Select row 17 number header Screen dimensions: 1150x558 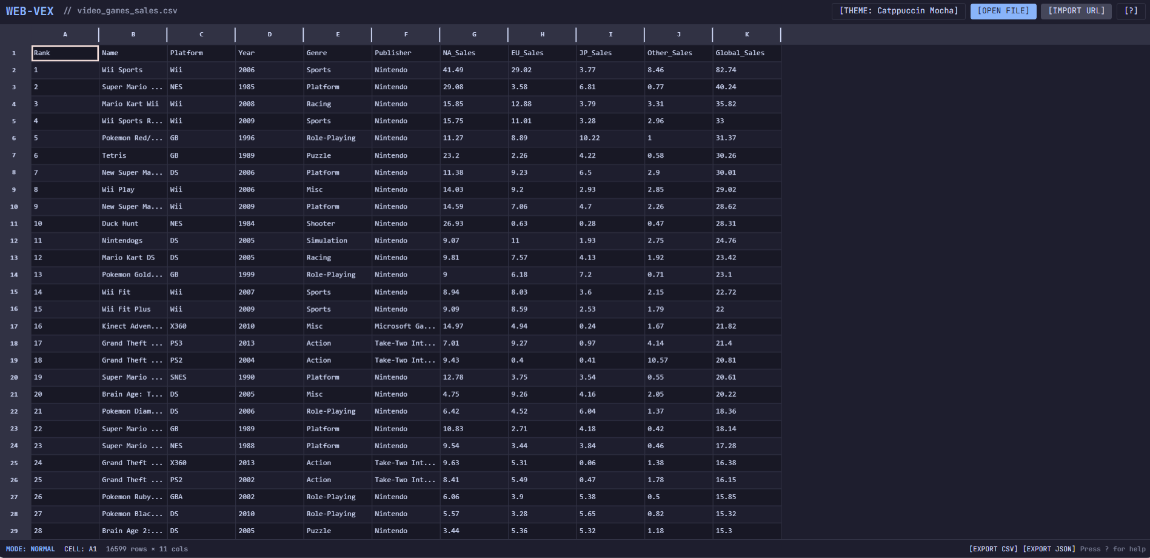(x=14, y=326)
